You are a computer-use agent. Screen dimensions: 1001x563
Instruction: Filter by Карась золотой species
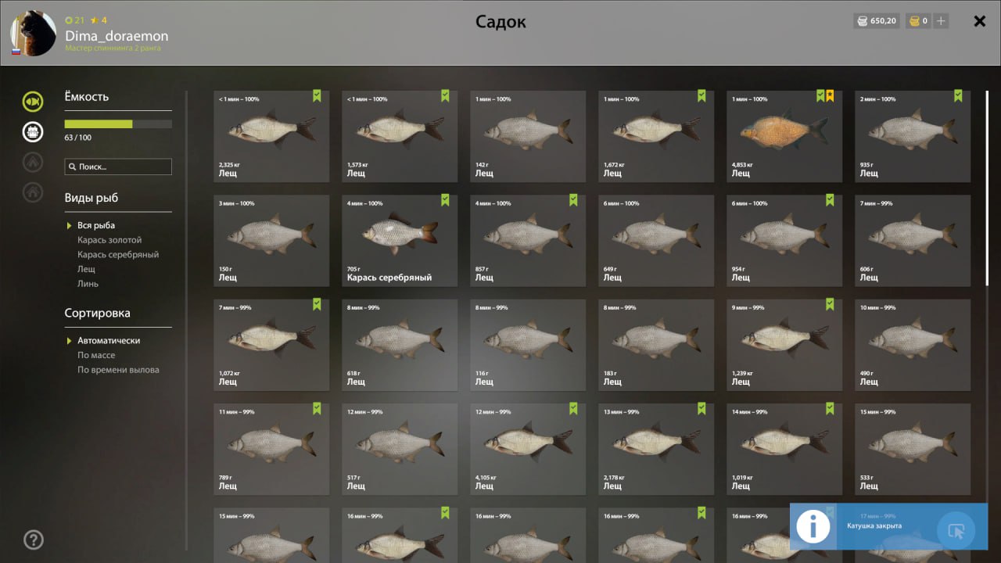pos(109,240)
